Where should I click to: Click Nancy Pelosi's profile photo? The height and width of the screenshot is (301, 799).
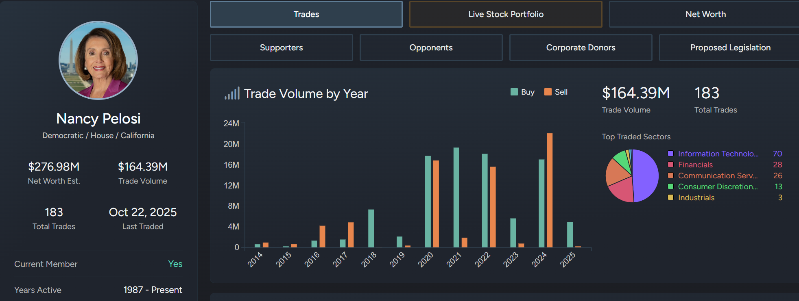coord(98,60)
